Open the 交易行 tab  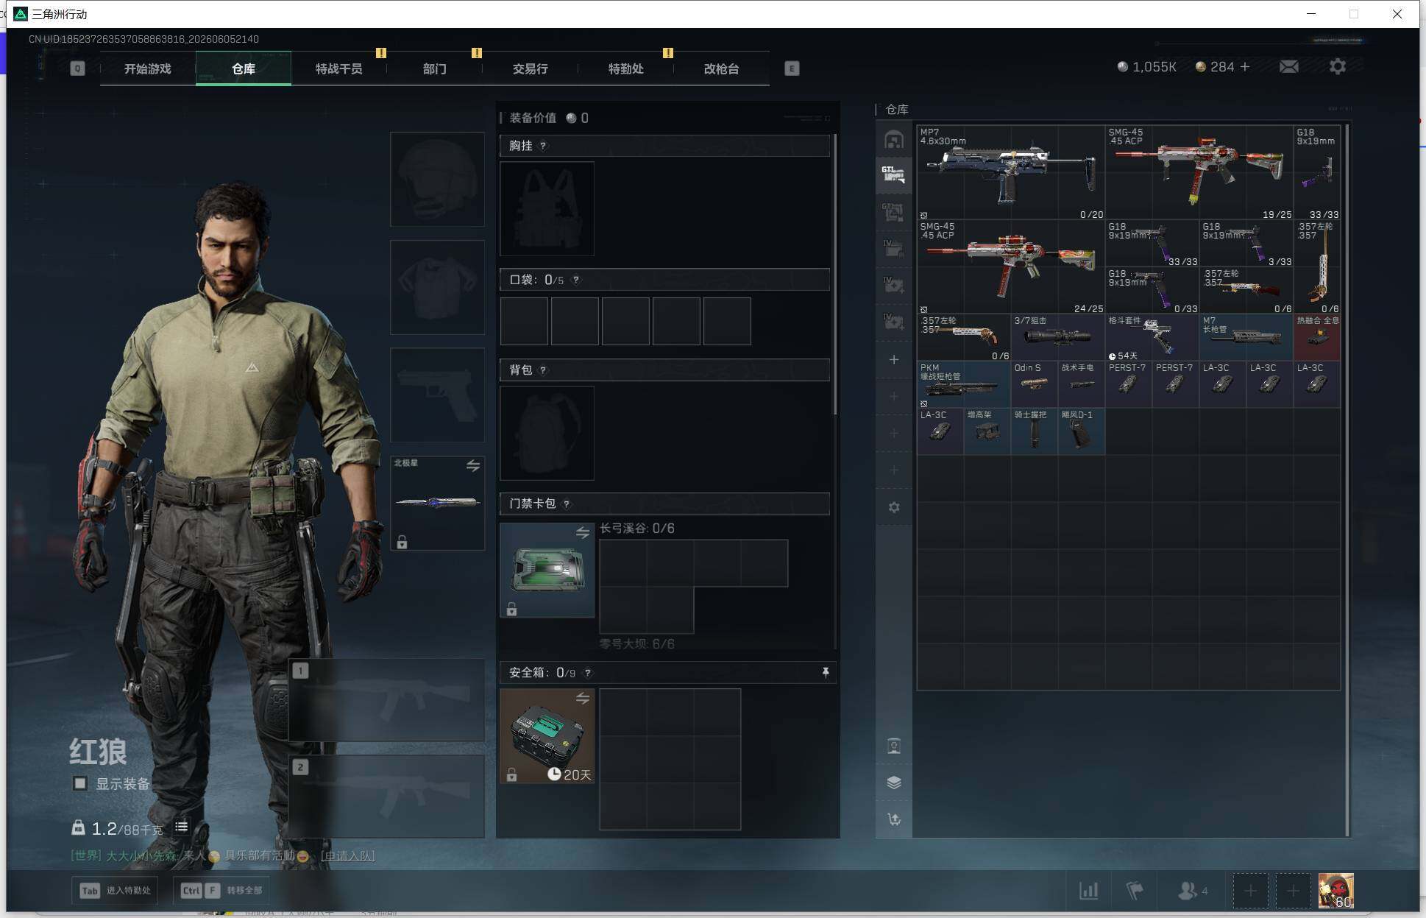click(x=531, y=68)
